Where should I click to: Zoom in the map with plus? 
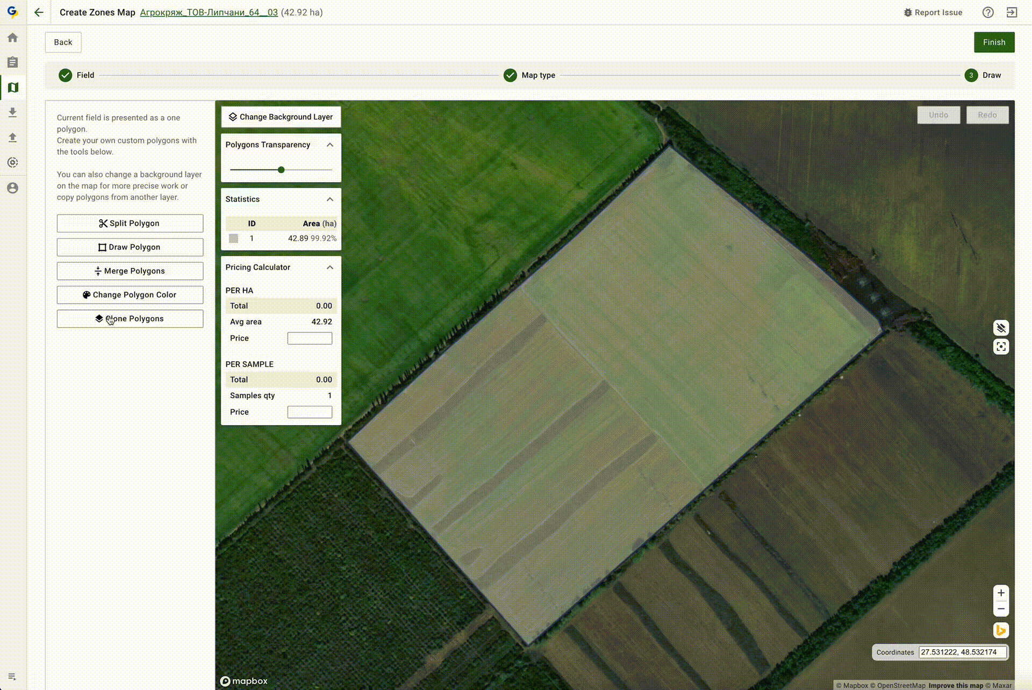point(1001,593)
